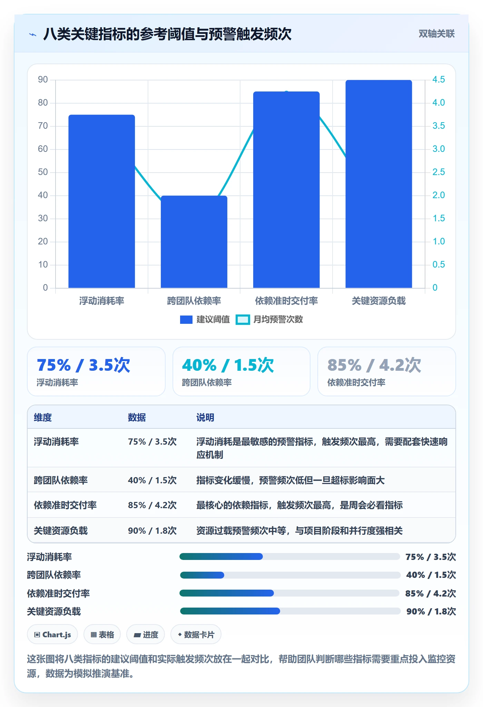Click the 跨团队依赖率 label under the chart axis
The width and height of the screenshot is (483, 707).
point(194,301)
